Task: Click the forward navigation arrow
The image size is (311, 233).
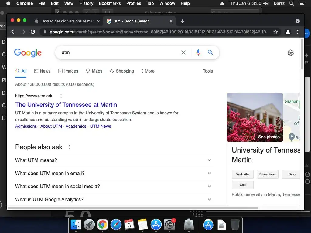Action: (x=23, y=32)
